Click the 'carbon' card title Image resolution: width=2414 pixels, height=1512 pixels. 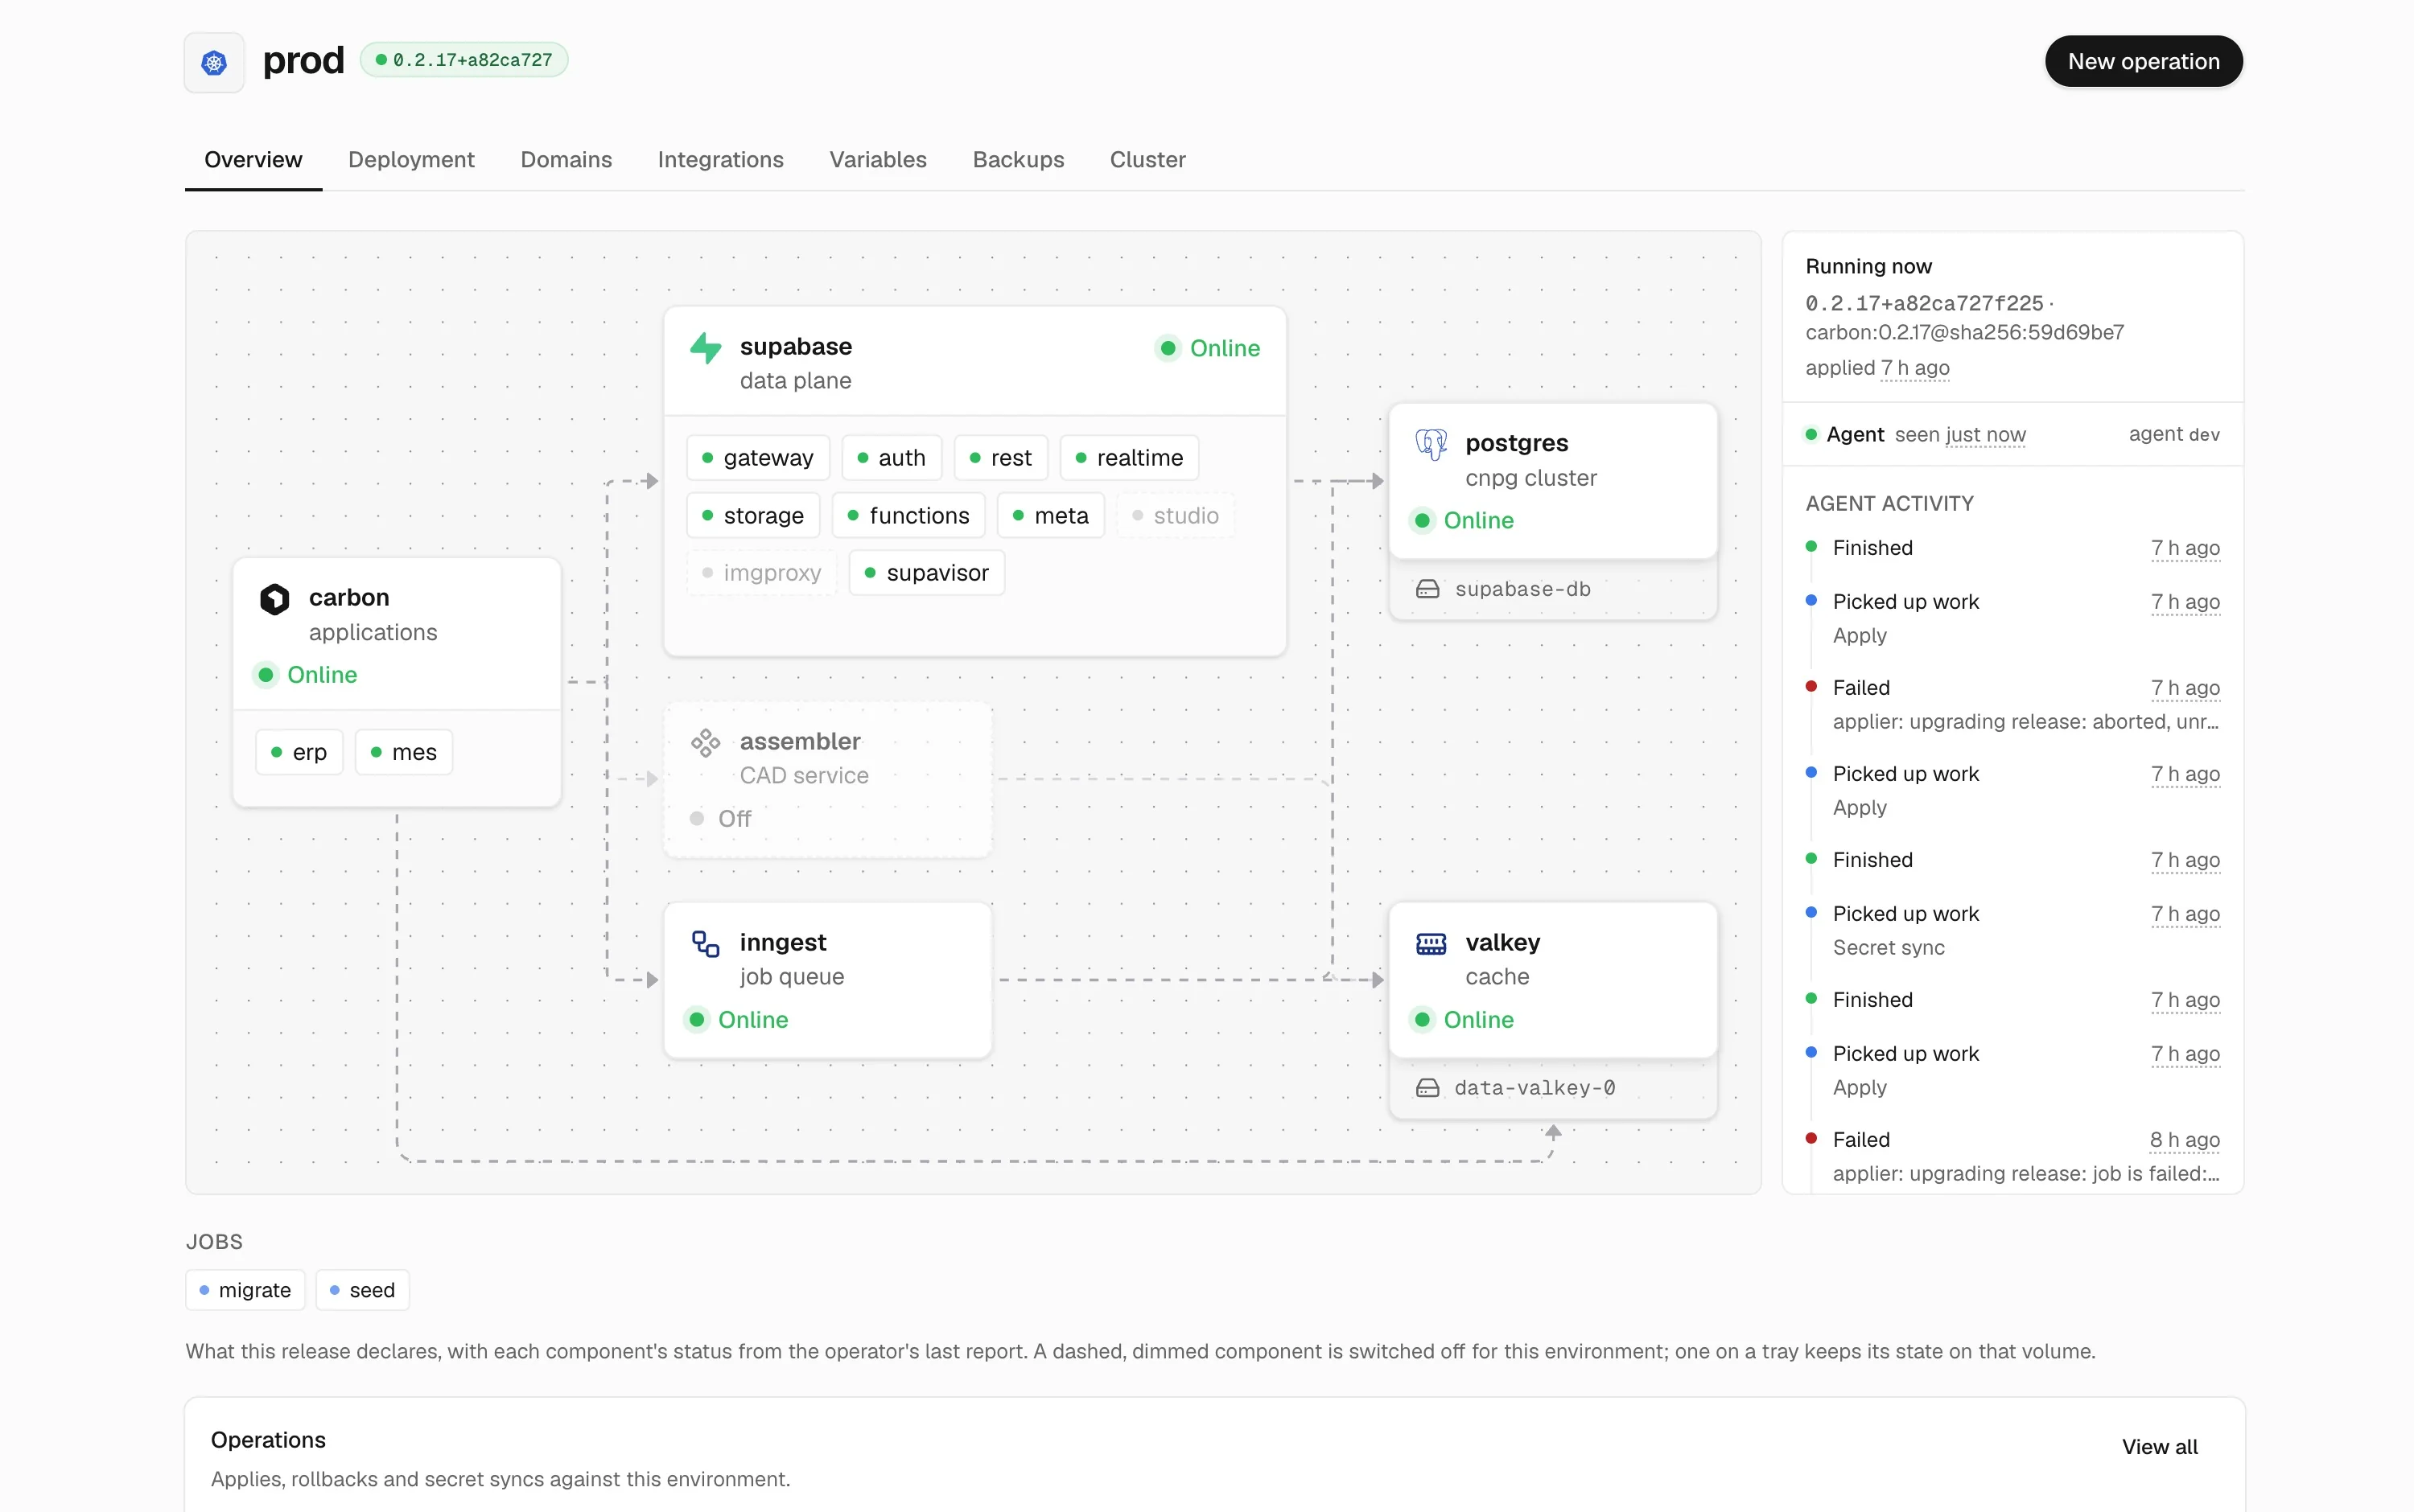click(x=349, y=597)
